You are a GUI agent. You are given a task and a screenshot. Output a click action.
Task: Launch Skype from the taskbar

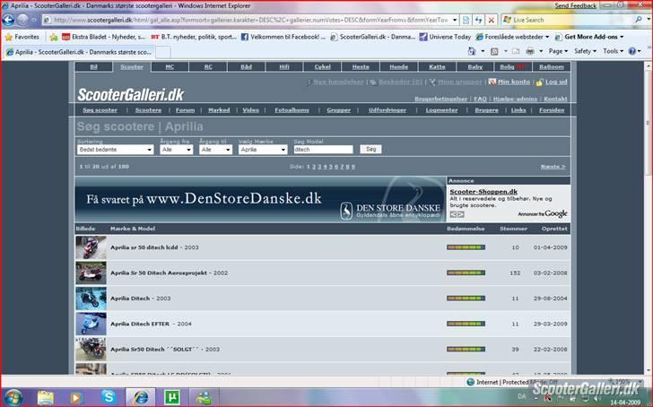tap(109, 396)
